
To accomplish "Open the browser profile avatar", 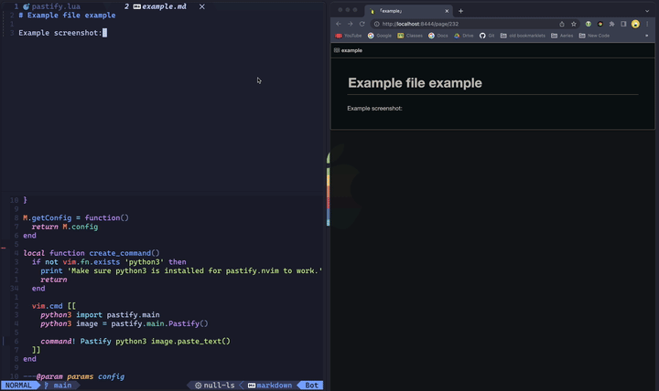I will pos(635,24).
